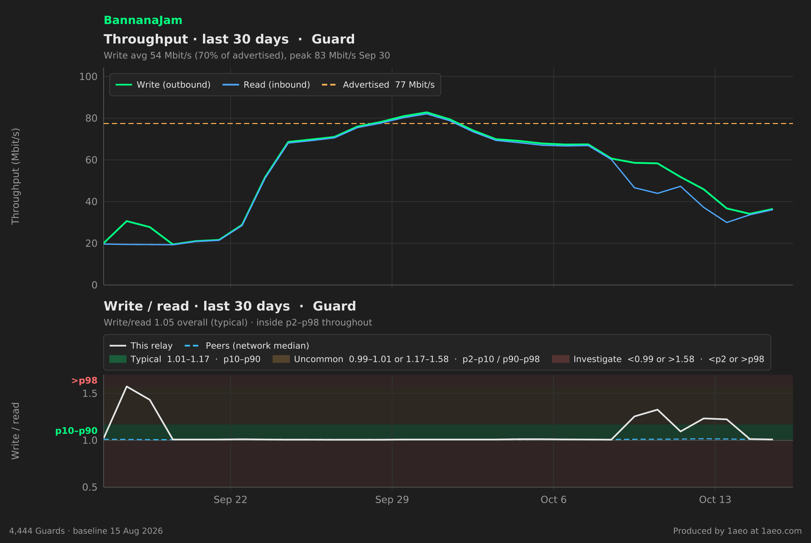Click the brown Uncommon legend swatch
811x543 pixels.
point(281,359)
